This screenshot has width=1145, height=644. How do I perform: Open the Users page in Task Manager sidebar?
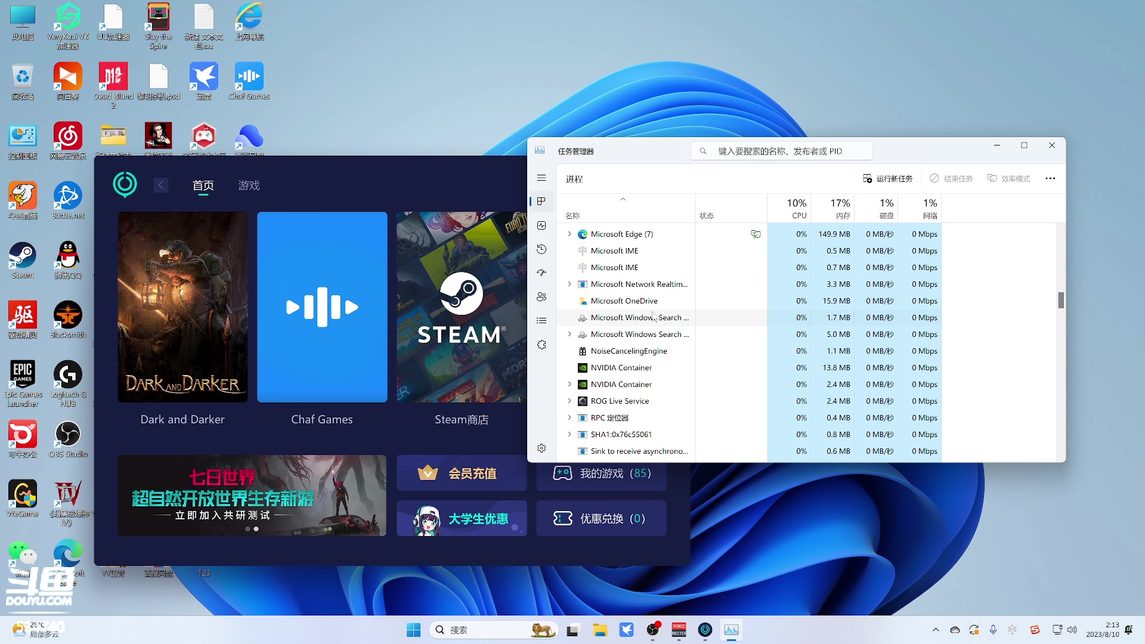click(x=541, y=297)
